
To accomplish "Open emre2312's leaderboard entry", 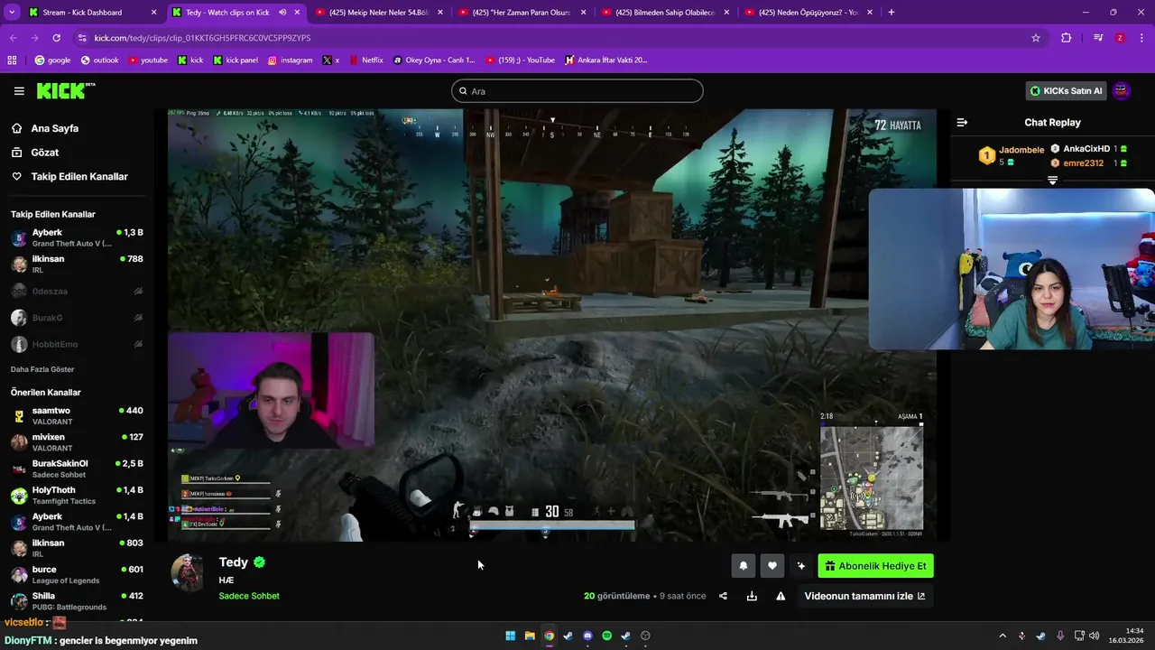I will (1088, 163).
